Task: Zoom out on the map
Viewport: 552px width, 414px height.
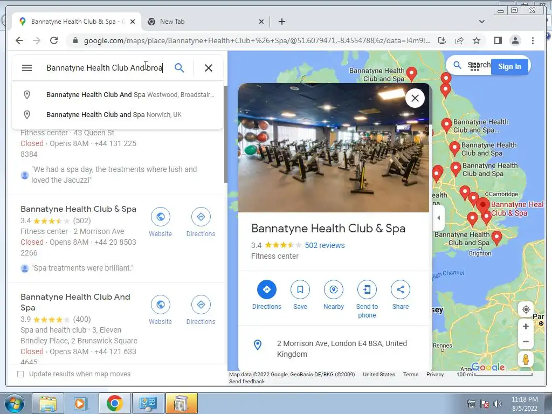Action: pyautogui.click(x=526, y=341)
